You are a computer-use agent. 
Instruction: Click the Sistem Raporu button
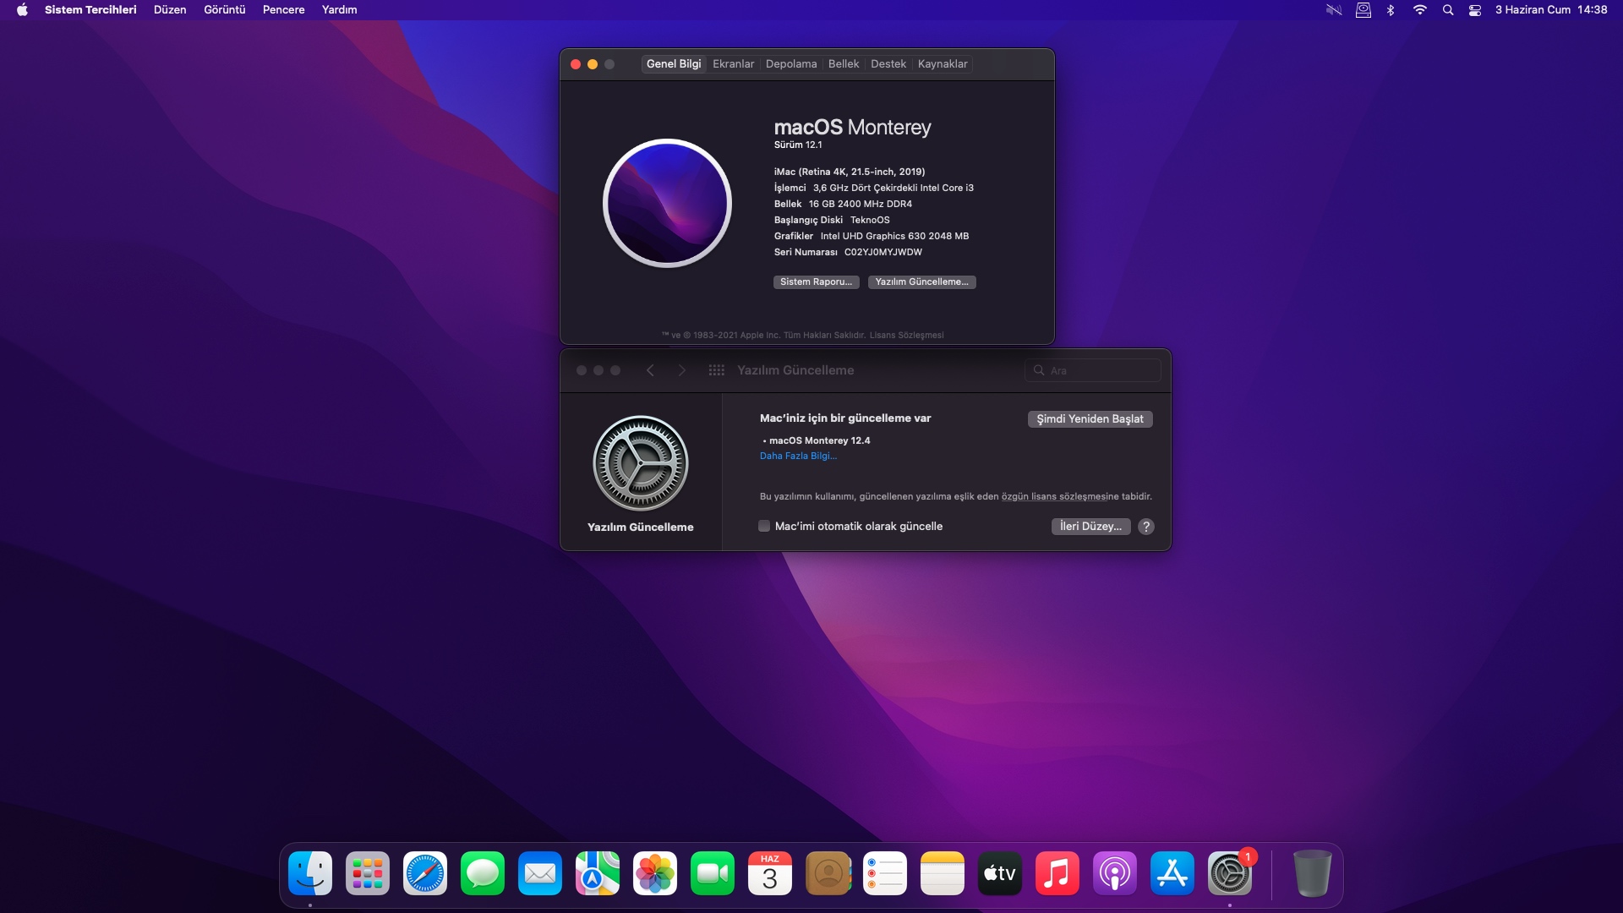816,282
